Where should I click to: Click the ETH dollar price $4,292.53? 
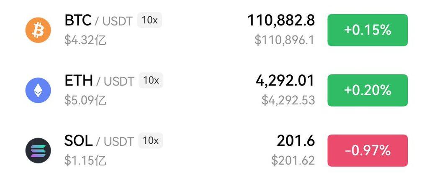pyautogui.click(x=288, y=100)
